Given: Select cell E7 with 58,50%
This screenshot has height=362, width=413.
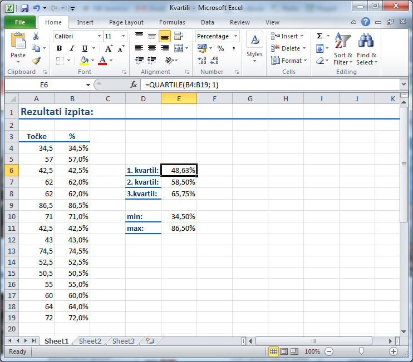Looking at the screenshot, I should coord(179,182).
